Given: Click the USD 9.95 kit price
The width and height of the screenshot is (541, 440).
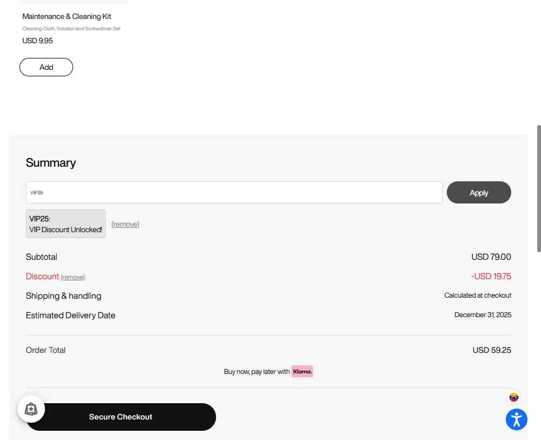Looking at the screenshot, I should click(x=37, y=41).
